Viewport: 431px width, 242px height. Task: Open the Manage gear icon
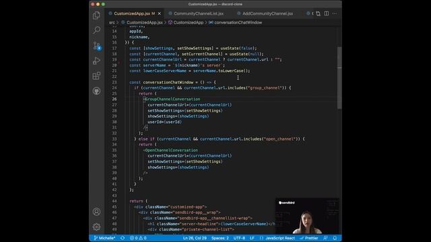pos(96,227)
